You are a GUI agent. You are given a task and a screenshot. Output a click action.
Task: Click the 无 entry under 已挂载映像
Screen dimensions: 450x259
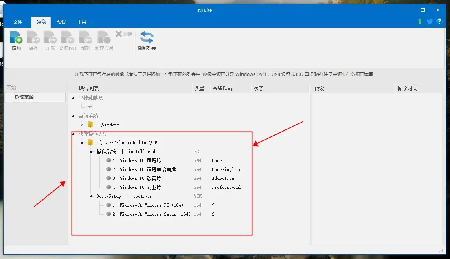[90, 107]
